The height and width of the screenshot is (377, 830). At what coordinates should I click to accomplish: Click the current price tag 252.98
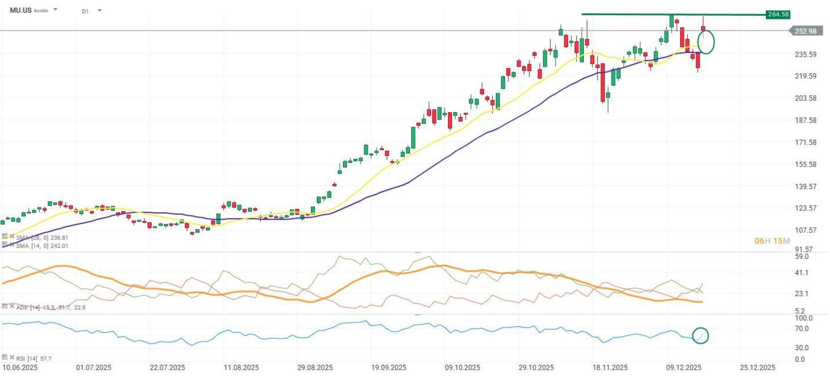805,31
